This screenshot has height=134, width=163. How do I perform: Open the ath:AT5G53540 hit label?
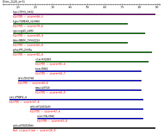coord(23,126)
